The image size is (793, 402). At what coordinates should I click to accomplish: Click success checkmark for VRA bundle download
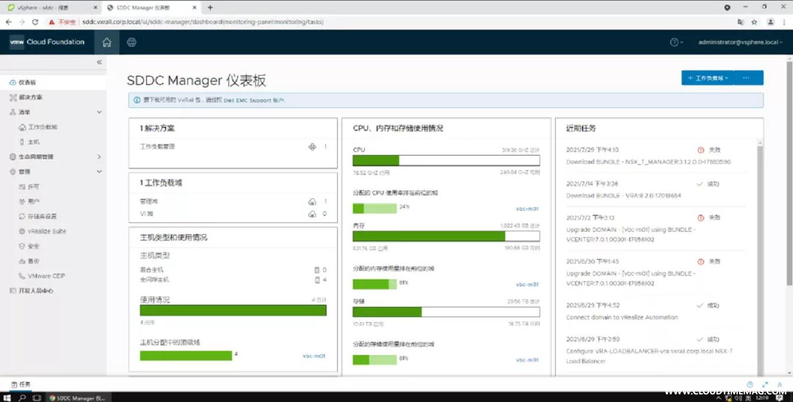(700, 184)
